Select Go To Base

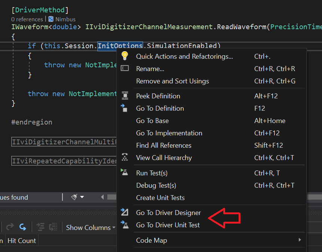pos(212,120)
